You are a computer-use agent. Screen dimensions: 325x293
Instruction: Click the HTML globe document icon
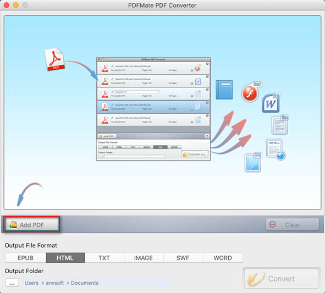click(x=276, y=150)
